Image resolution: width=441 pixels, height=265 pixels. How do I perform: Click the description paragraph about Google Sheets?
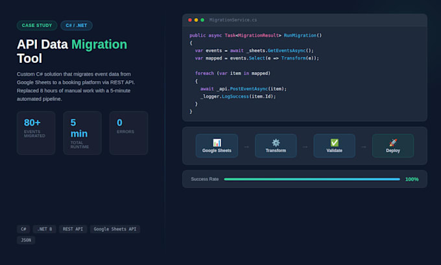click(x=76, y=87)
